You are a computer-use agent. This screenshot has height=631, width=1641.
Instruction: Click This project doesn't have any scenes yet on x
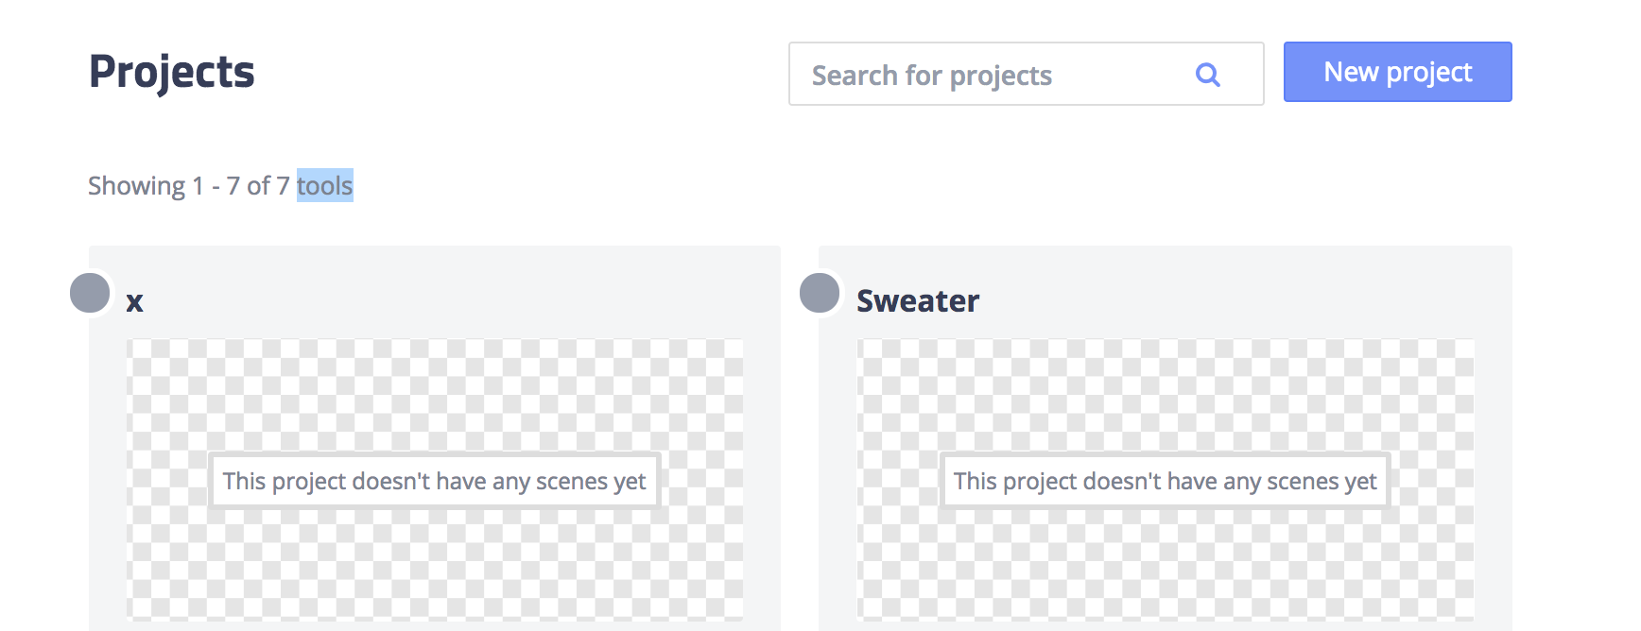pos(434,481)
